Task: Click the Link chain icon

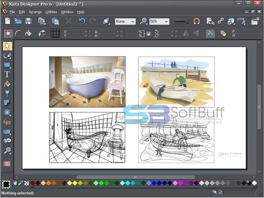Action: point(221,22)
